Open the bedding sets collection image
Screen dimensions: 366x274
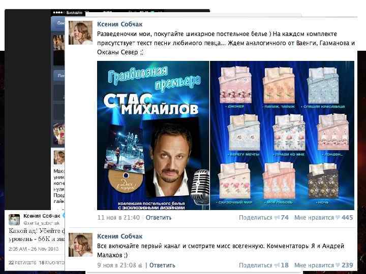282,135
